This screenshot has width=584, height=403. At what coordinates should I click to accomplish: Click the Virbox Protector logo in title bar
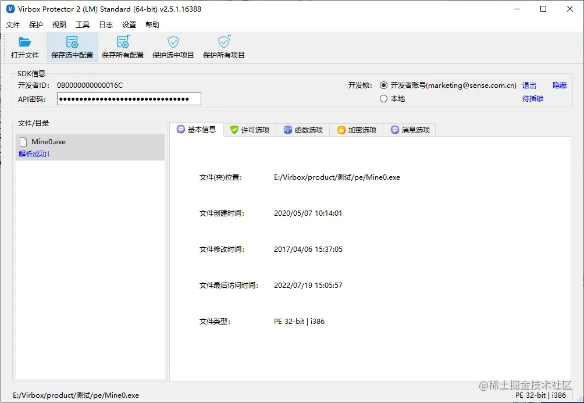click(x=10, y=9)
